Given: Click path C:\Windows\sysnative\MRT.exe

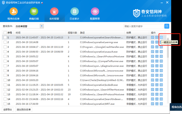Looking at the screenshot, I should click(97, 104).
